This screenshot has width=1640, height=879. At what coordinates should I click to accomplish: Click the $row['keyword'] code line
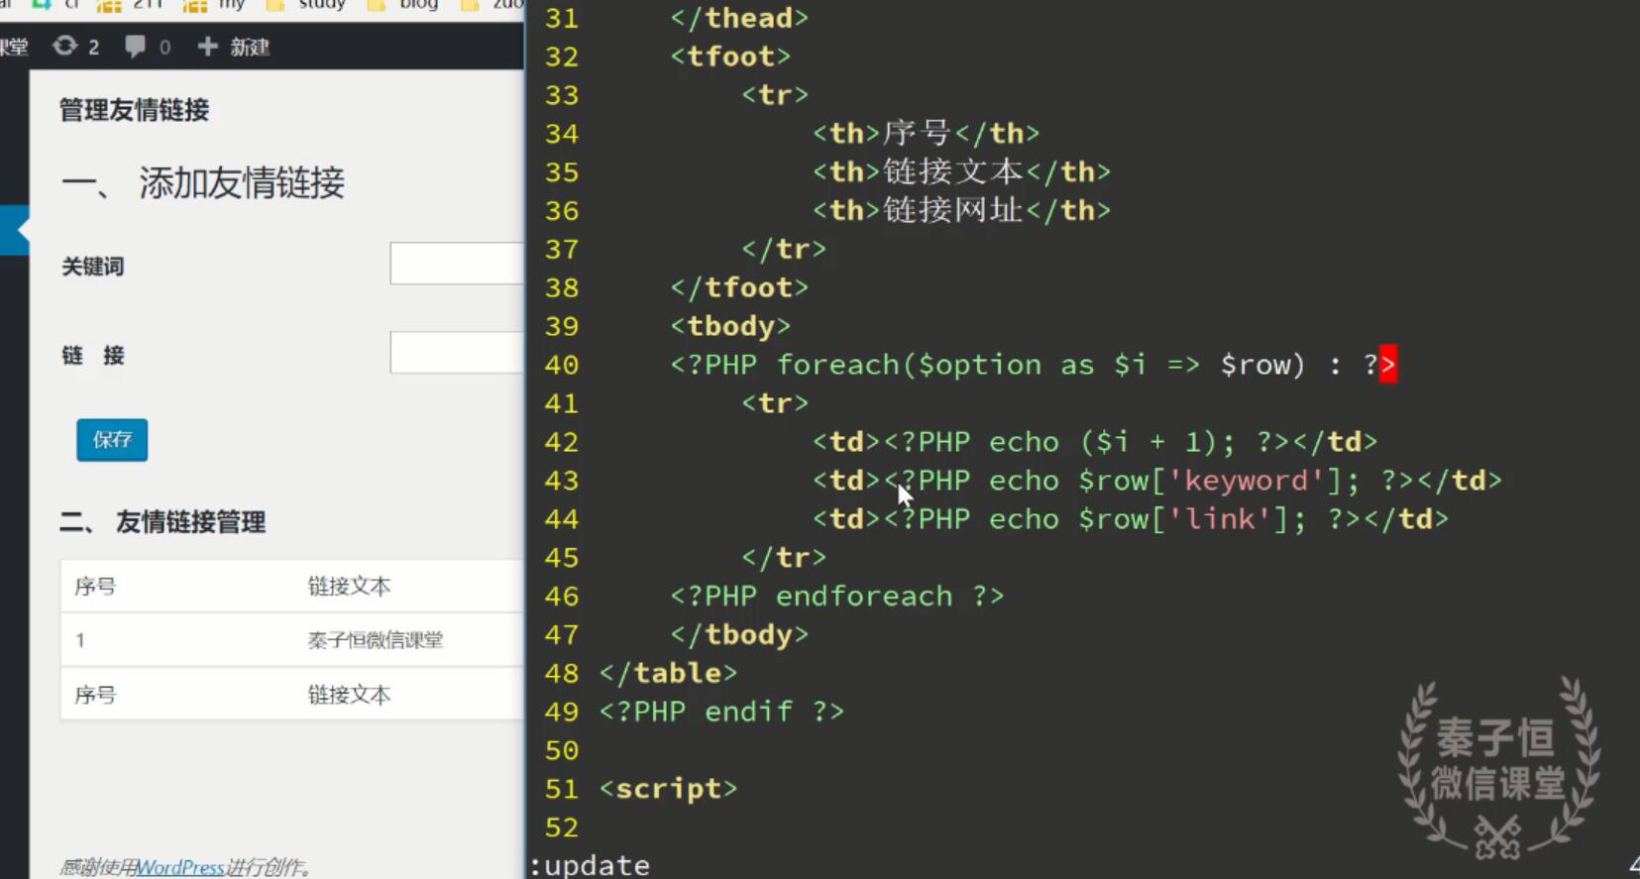pos(1157,481)
